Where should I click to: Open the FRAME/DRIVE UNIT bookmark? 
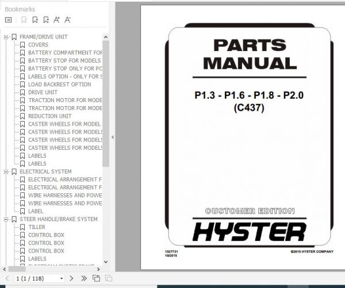44,37
